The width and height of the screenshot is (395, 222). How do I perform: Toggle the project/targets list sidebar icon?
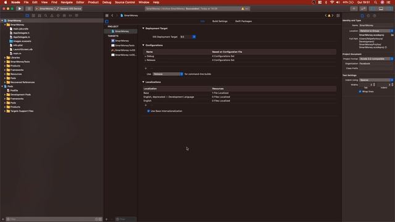click(107, 22)
